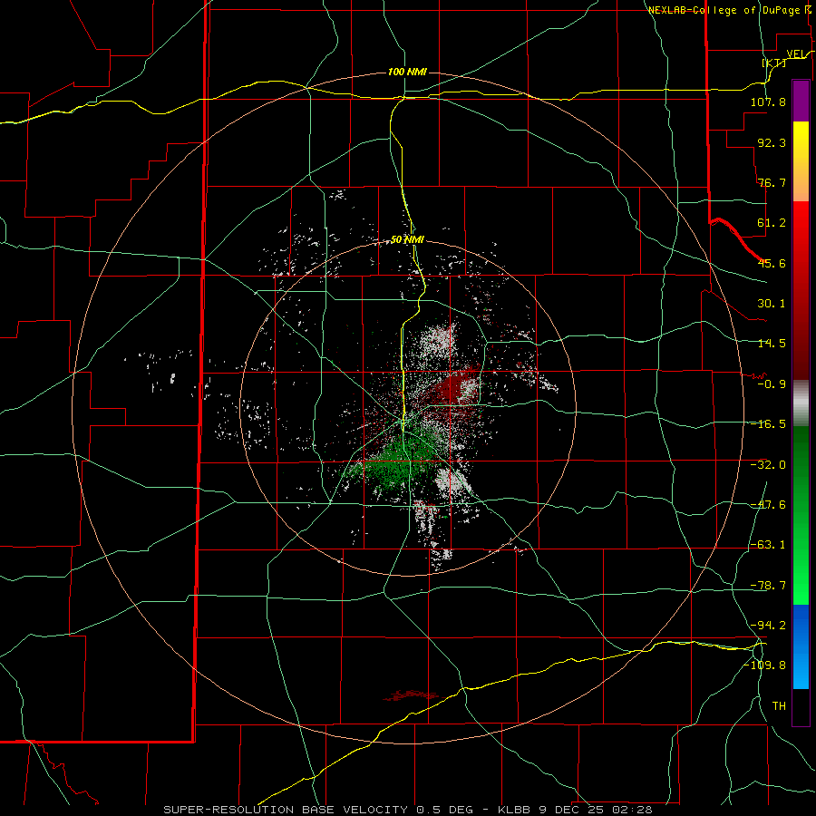Click the -94.2 scale value

768,626
